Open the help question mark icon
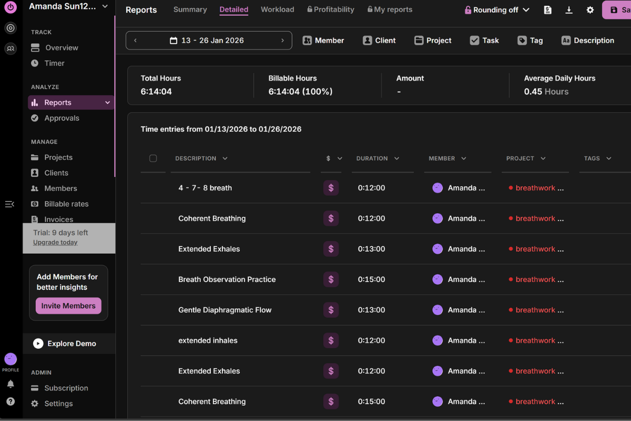This screenshot has width=631, height=421. [11, 402]
